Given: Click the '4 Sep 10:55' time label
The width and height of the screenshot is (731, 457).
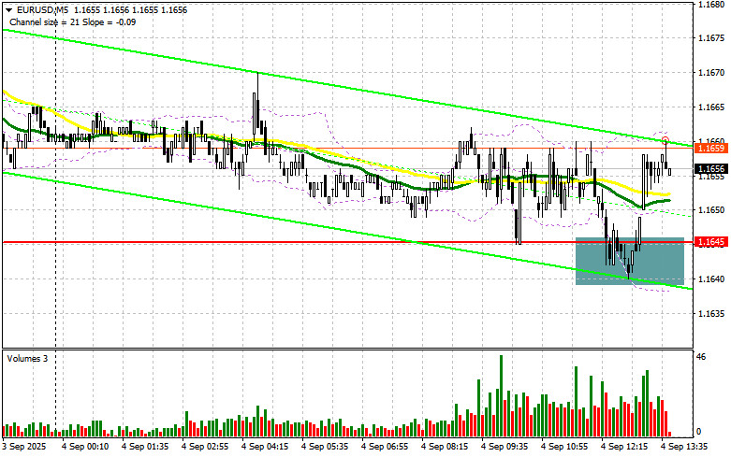Looking at the screenshot, I should coord(564,447).
